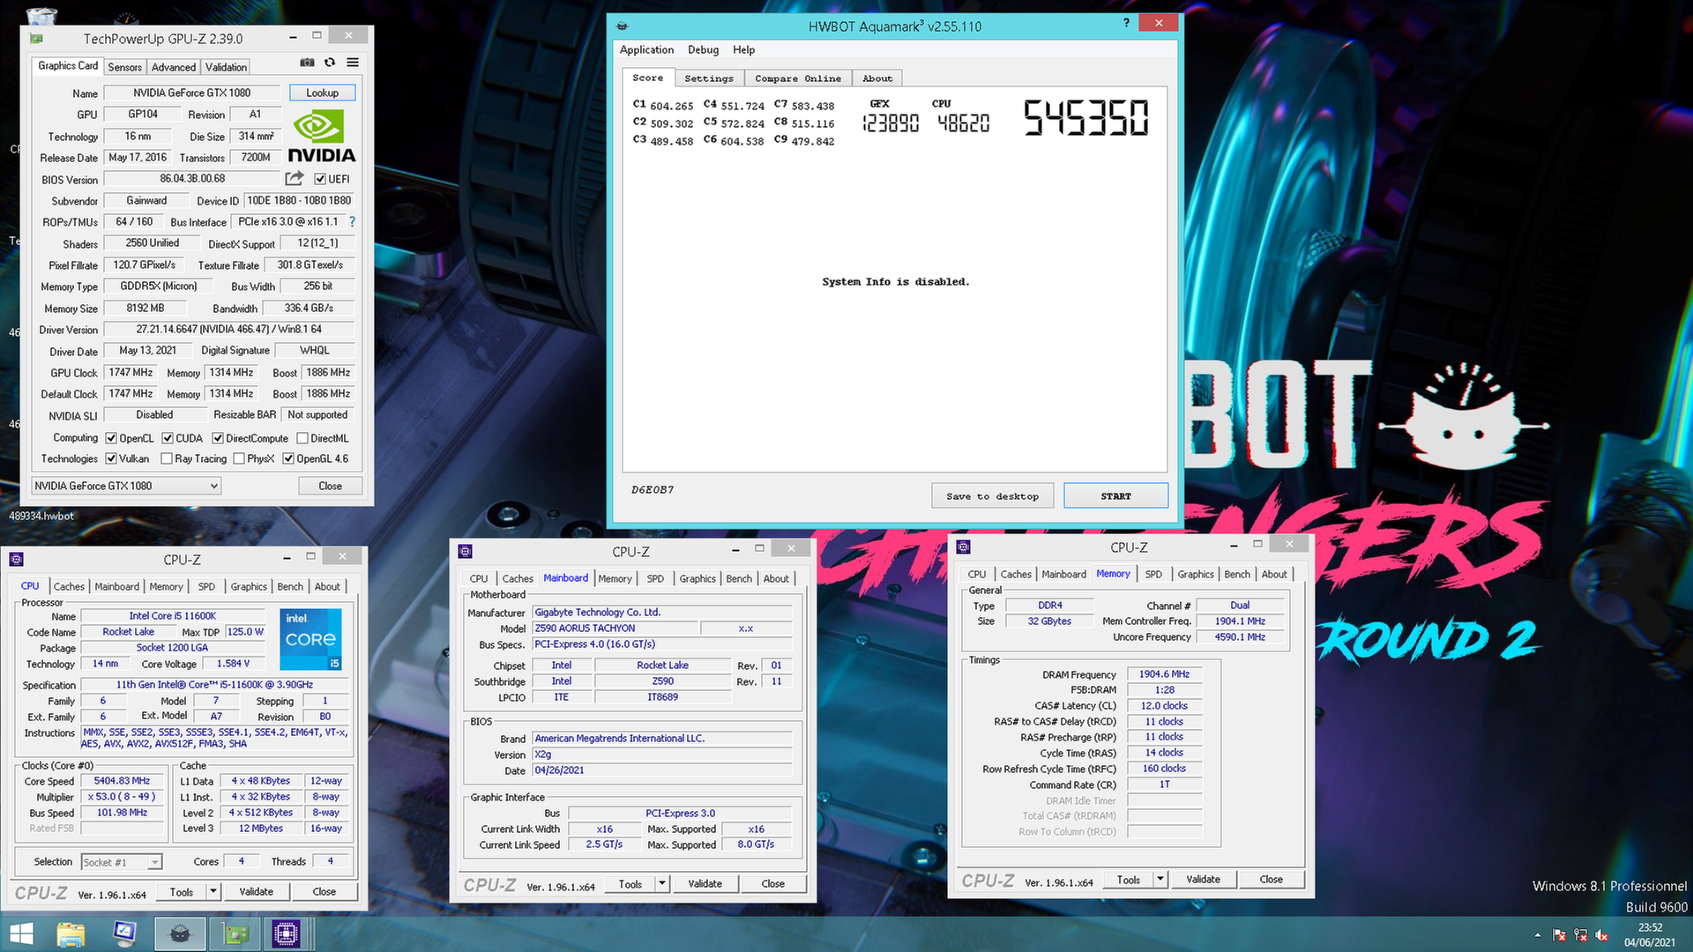Image resolution: width=1693 pixels, height=952 pixels.
Task: Toggle the DirectCompute checkbox
Action: (218, 438)
